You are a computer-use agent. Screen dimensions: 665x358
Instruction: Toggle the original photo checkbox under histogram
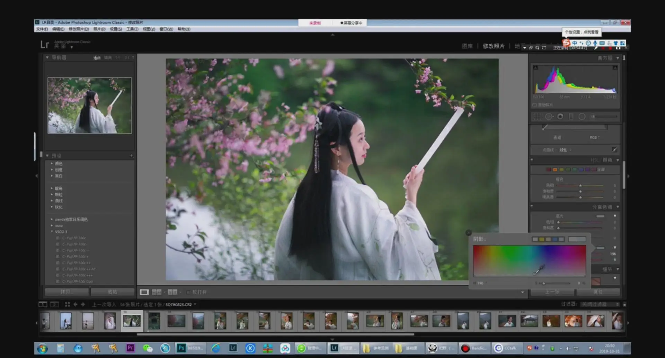point(534,105)
